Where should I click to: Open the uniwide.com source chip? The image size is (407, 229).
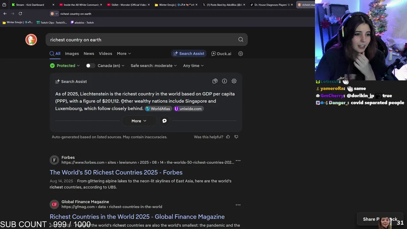188,109
